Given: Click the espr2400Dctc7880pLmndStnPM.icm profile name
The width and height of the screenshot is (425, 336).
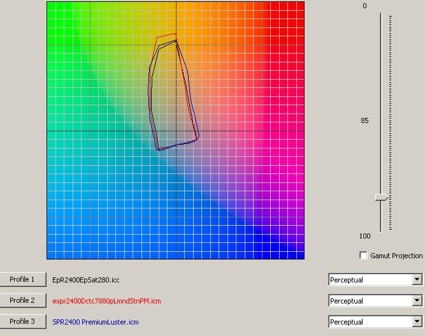Looking at the screenshot, I should click(x=106, y=301).
